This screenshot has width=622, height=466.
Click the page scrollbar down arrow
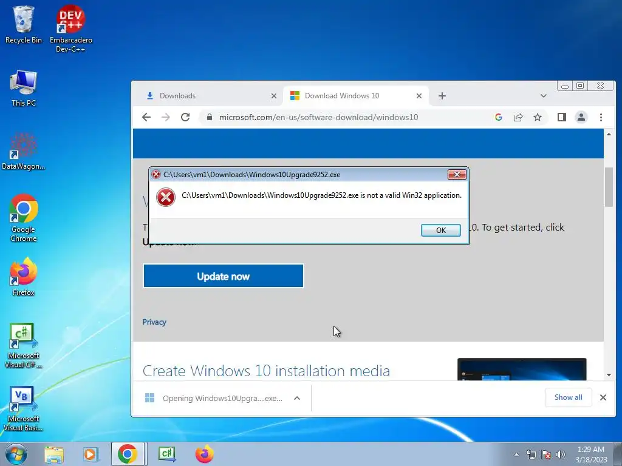coord(609,375)
